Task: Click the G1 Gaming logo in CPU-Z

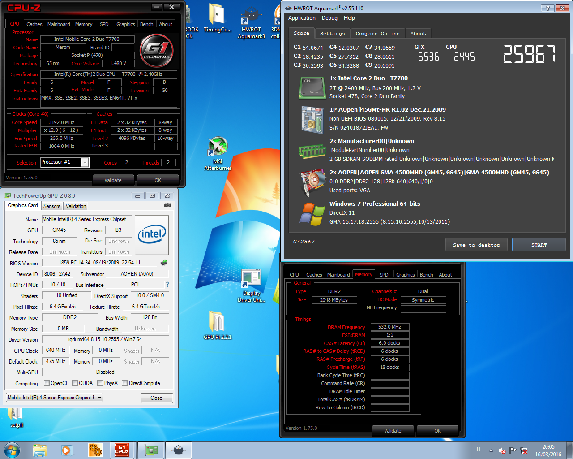Action: (x=157, y=51)
